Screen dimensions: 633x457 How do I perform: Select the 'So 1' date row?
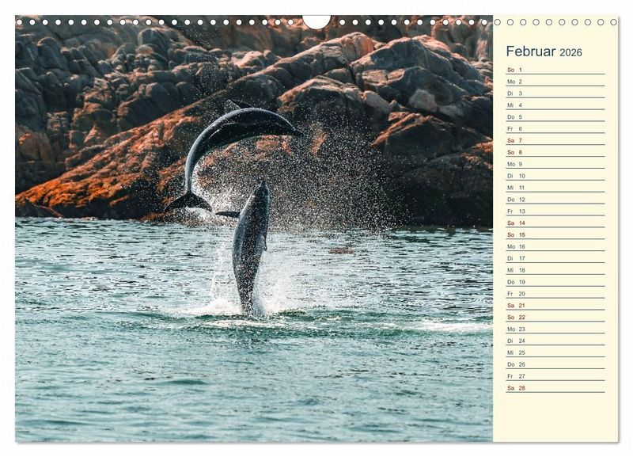[x=555, y=70]
